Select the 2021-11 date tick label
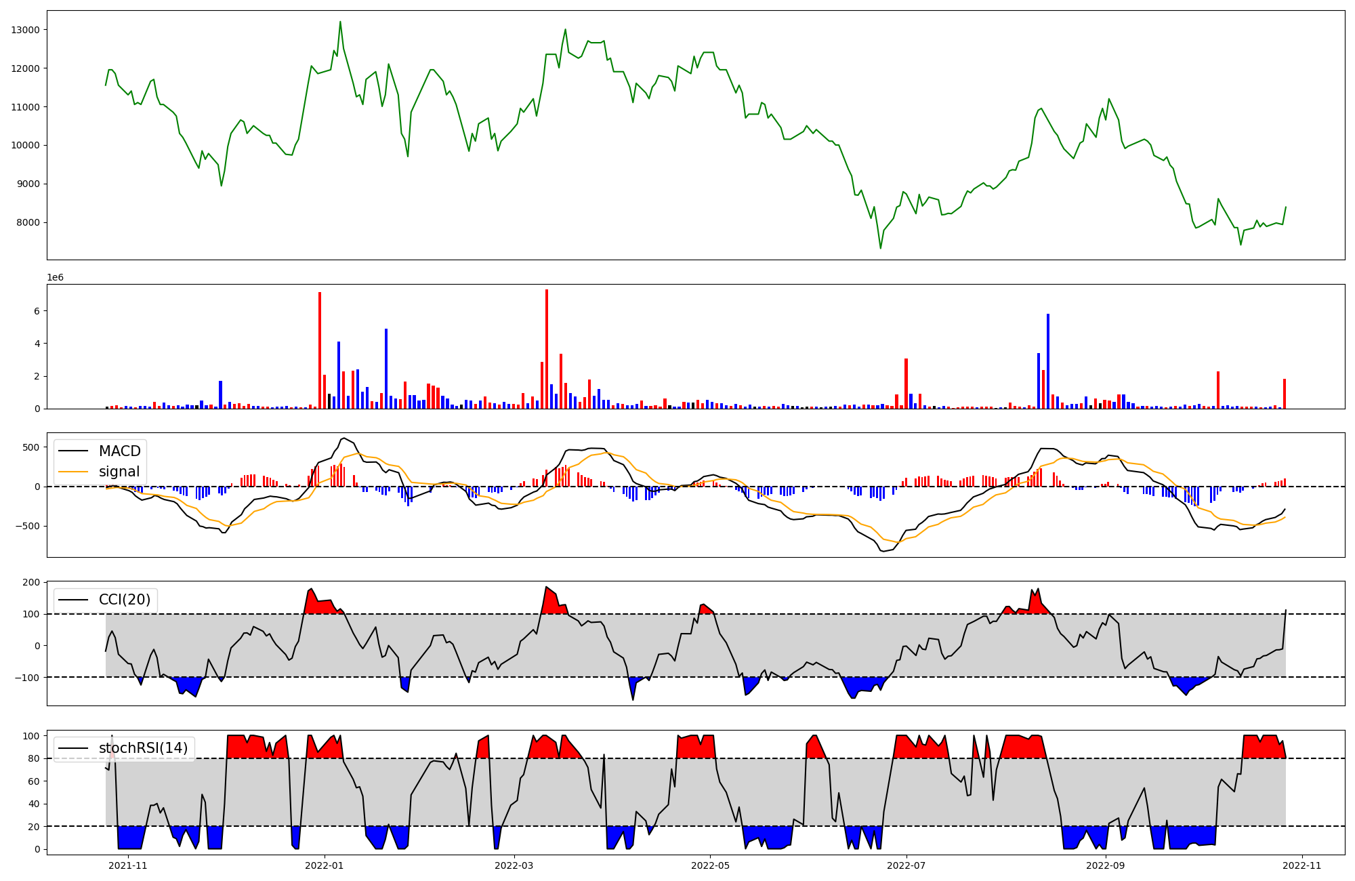The height and width of the screenshot is (881, 1355). point(128,865)
